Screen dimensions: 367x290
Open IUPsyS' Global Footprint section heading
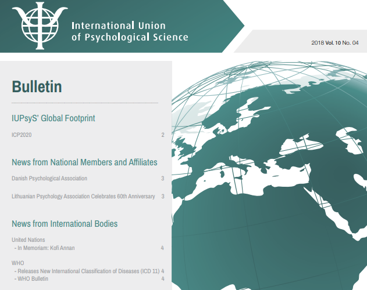[54, 118]
